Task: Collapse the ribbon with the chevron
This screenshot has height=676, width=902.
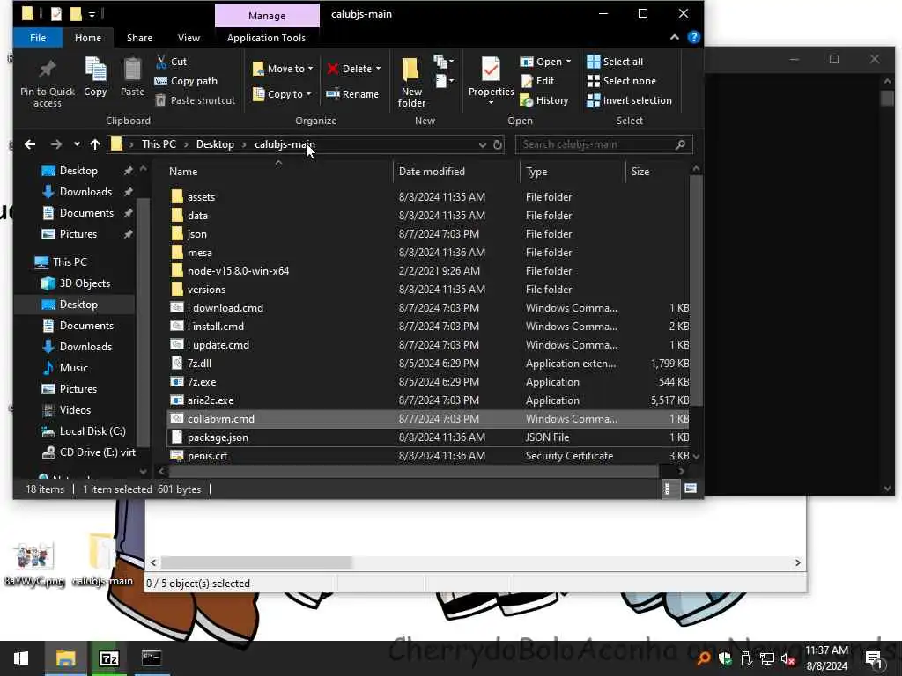Action: click(674, 37)
